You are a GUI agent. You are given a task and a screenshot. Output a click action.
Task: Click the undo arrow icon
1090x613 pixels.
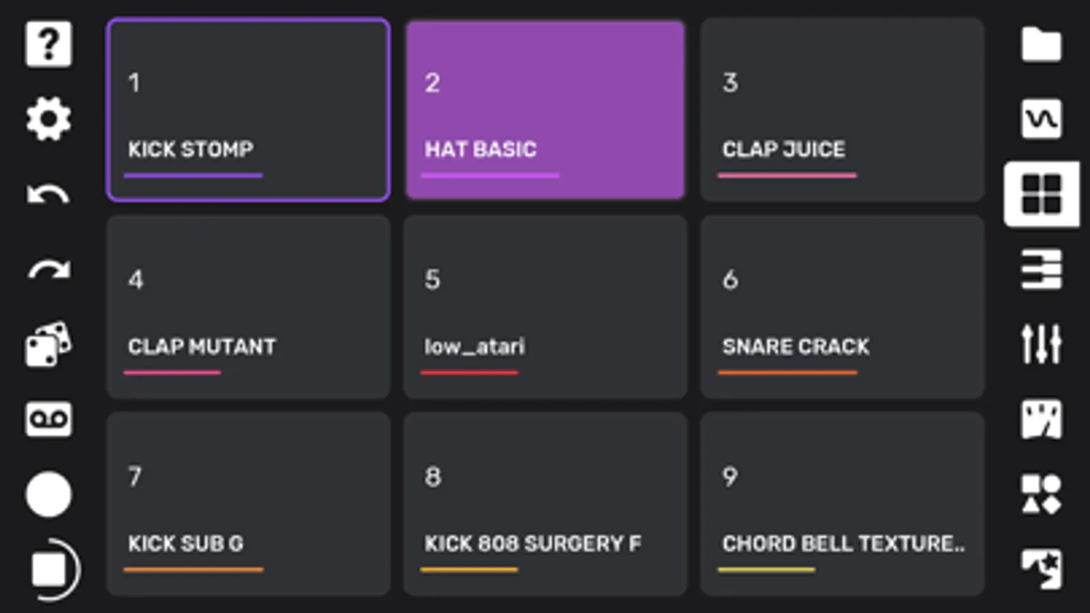point(48,195)
